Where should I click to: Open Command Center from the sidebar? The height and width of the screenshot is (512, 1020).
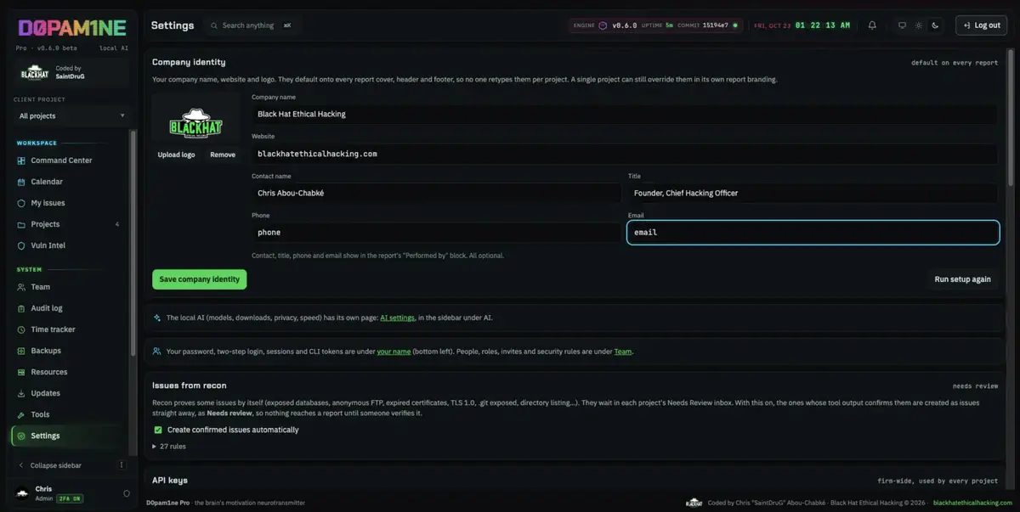pyautogui.click(x=68, y=160)
